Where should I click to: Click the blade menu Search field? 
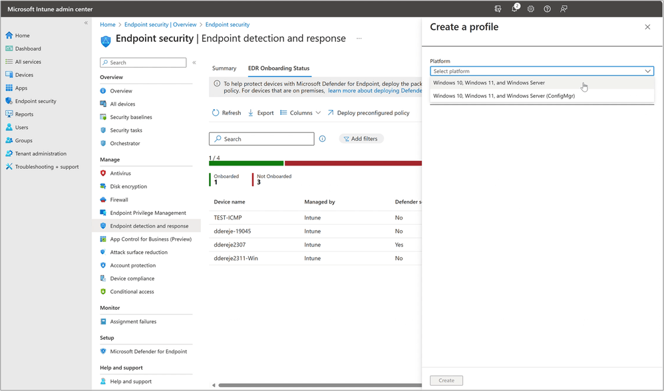(x=143, y=63)
